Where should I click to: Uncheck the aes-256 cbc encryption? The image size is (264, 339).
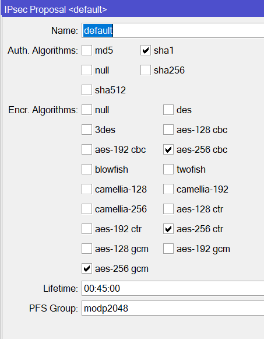coord(168,149)
